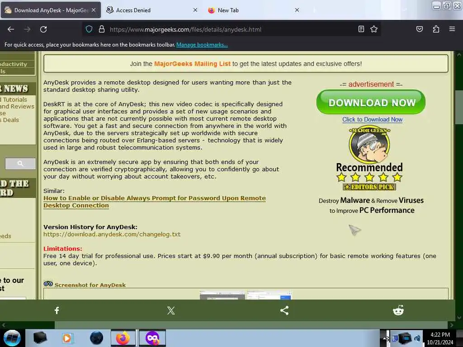
Task: Open the Screenshot for AnyDesk link
Action: [90, 285]
